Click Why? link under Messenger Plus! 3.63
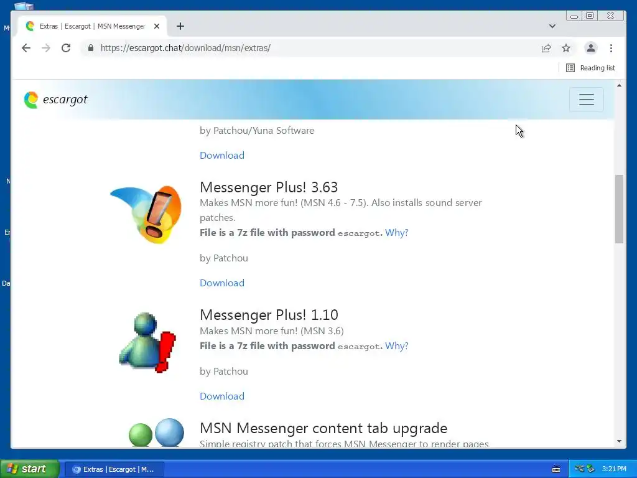Viewport: 637px width, 478px height. point(396,233)
